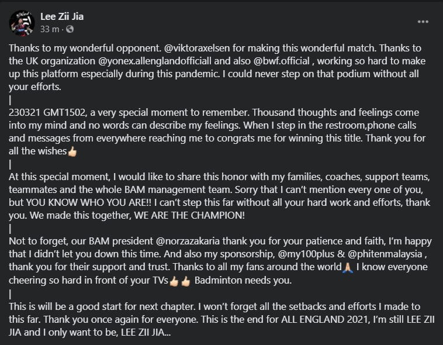This screenshot has height=345, width=443.
Task: Click the 'Badminton needs you.' sentence
Action: click(x=243, y=280)
